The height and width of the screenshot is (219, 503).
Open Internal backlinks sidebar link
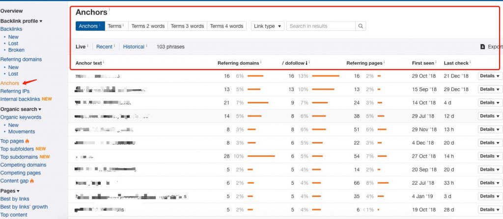20,99
